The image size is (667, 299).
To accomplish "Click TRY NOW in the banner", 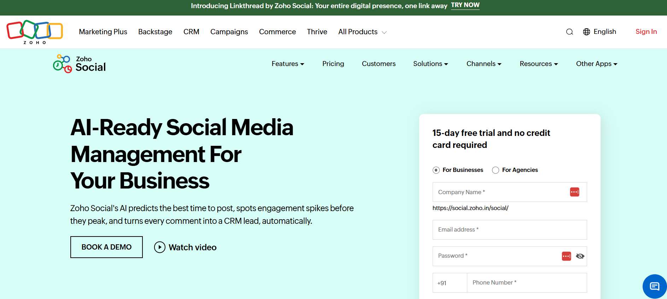I will click(x=465, y=5).
